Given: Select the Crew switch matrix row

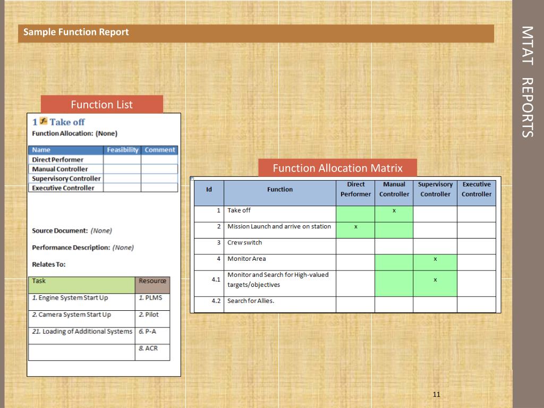Looking at the screenshot, I should [x=345, y=246].
